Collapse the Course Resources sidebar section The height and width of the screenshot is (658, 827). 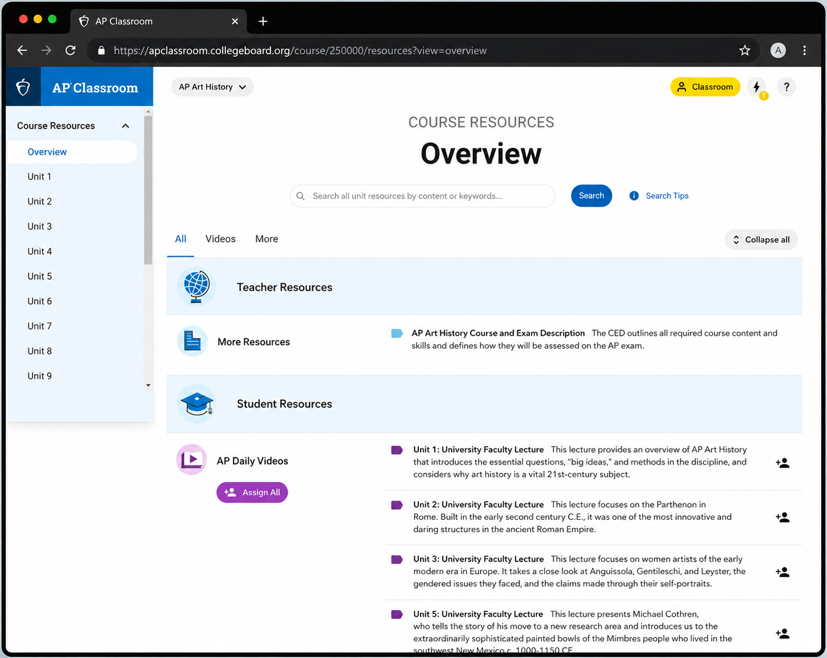coord(125,126)
